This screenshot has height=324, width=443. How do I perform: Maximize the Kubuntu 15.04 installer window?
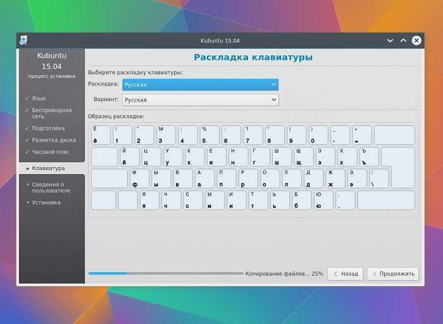tap(404, 40)
